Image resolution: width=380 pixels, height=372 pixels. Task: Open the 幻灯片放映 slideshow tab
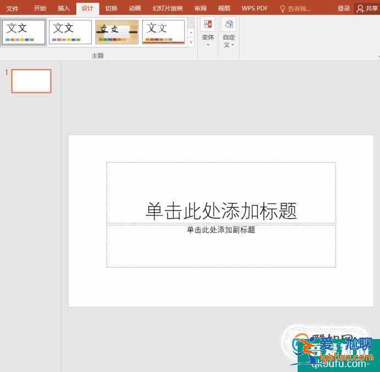167,9
